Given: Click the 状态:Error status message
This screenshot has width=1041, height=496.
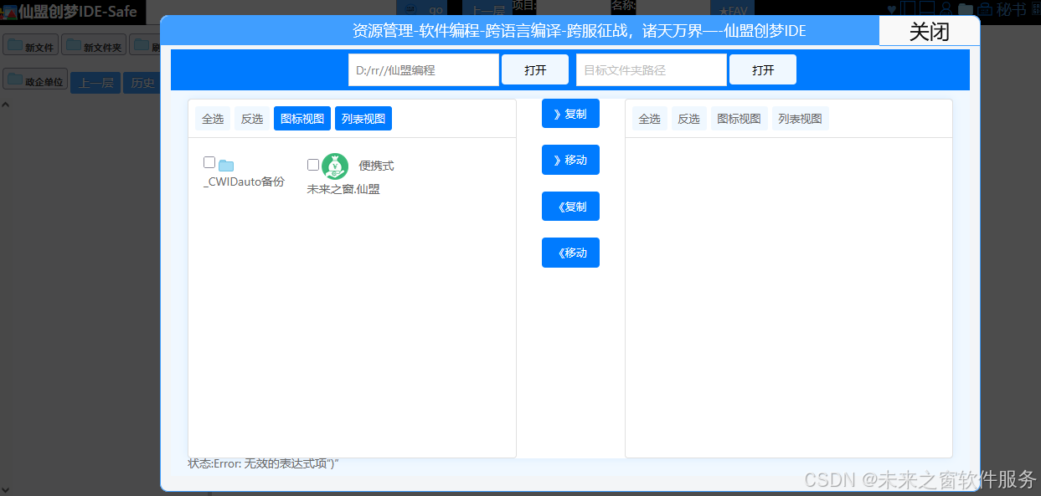Looking at the screenshot, I should pos(263,463).
